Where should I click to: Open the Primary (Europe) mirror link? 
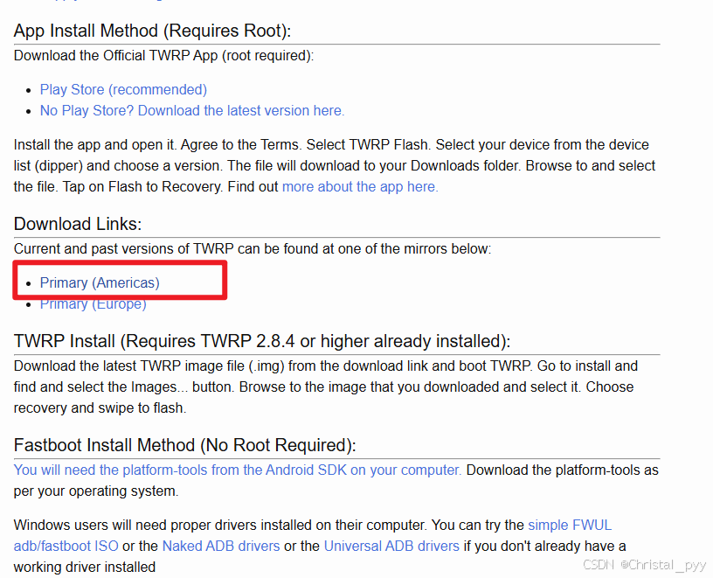click(93, 304)
